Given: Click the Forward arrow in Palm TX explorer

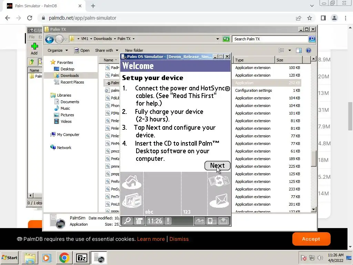Looking at the screenshot, I should point(59,39).
